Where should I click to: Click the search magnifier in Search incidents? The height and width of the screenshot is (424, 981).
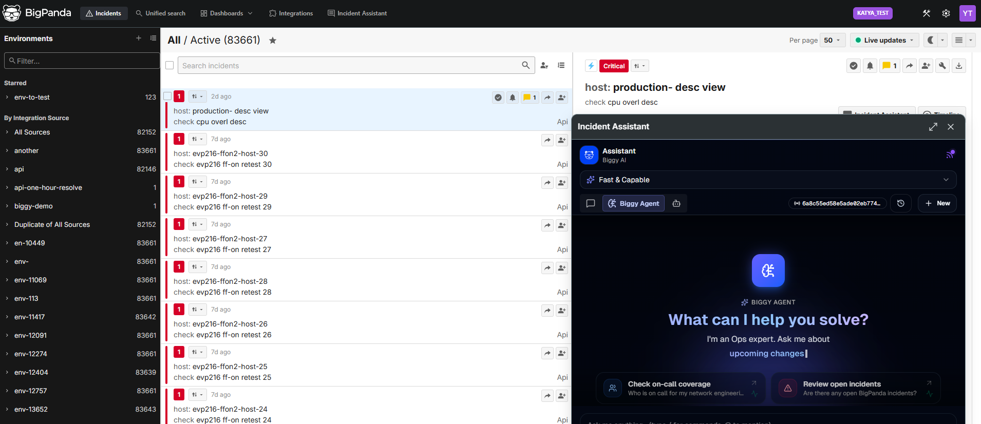coord(525,65)
